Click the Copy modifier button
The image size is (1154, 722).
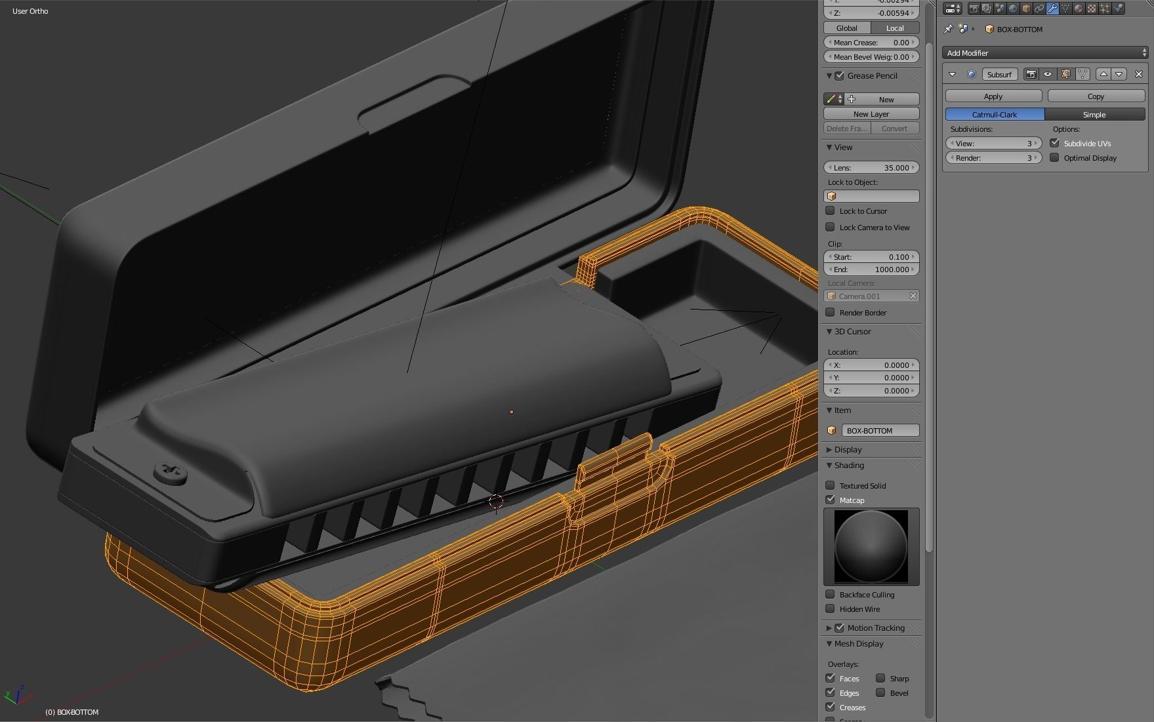point(1096,96)
